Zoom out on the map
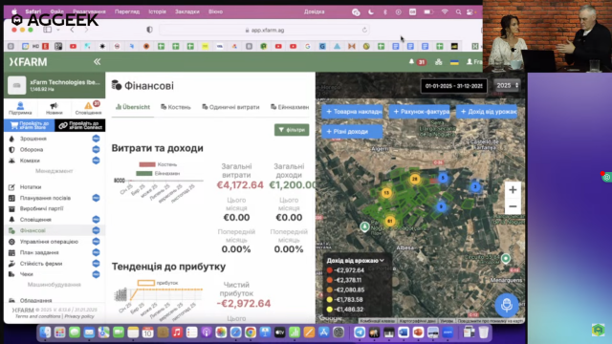Screen dimensions: 612x344 pyautogui.click(x=513, y=206)
